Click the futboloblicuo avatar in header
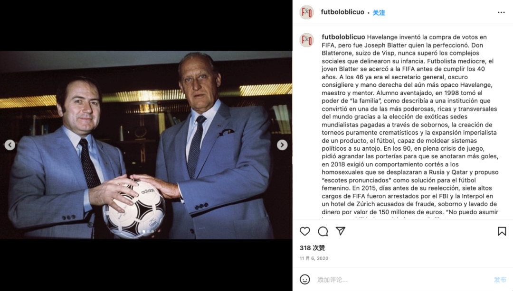The width and height of the screenshot is (513, 291). coord(306,12)
